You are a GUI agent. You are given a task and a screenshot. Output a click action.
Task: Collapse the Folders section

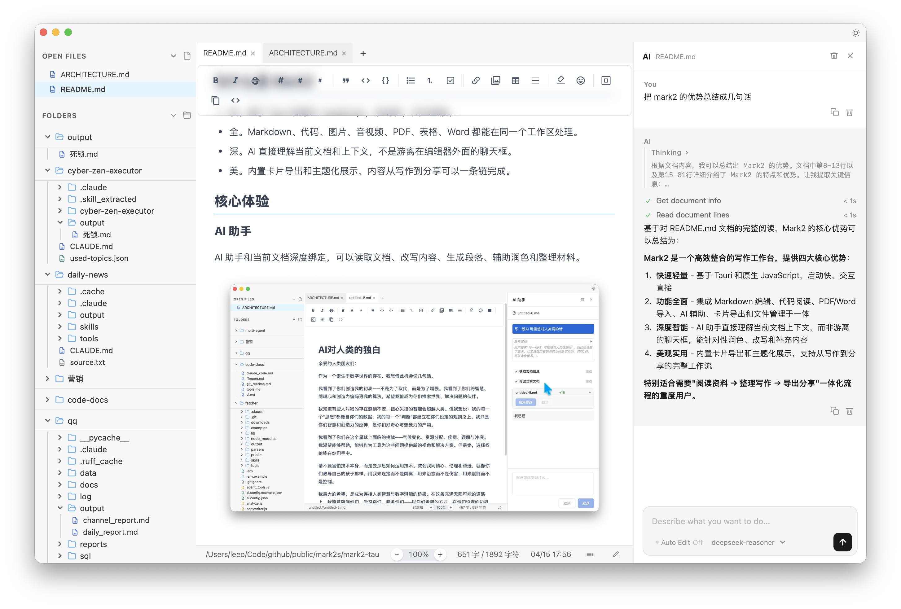[173, 115]
